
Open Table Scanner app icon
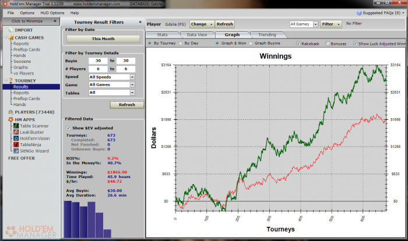[16, 126]
